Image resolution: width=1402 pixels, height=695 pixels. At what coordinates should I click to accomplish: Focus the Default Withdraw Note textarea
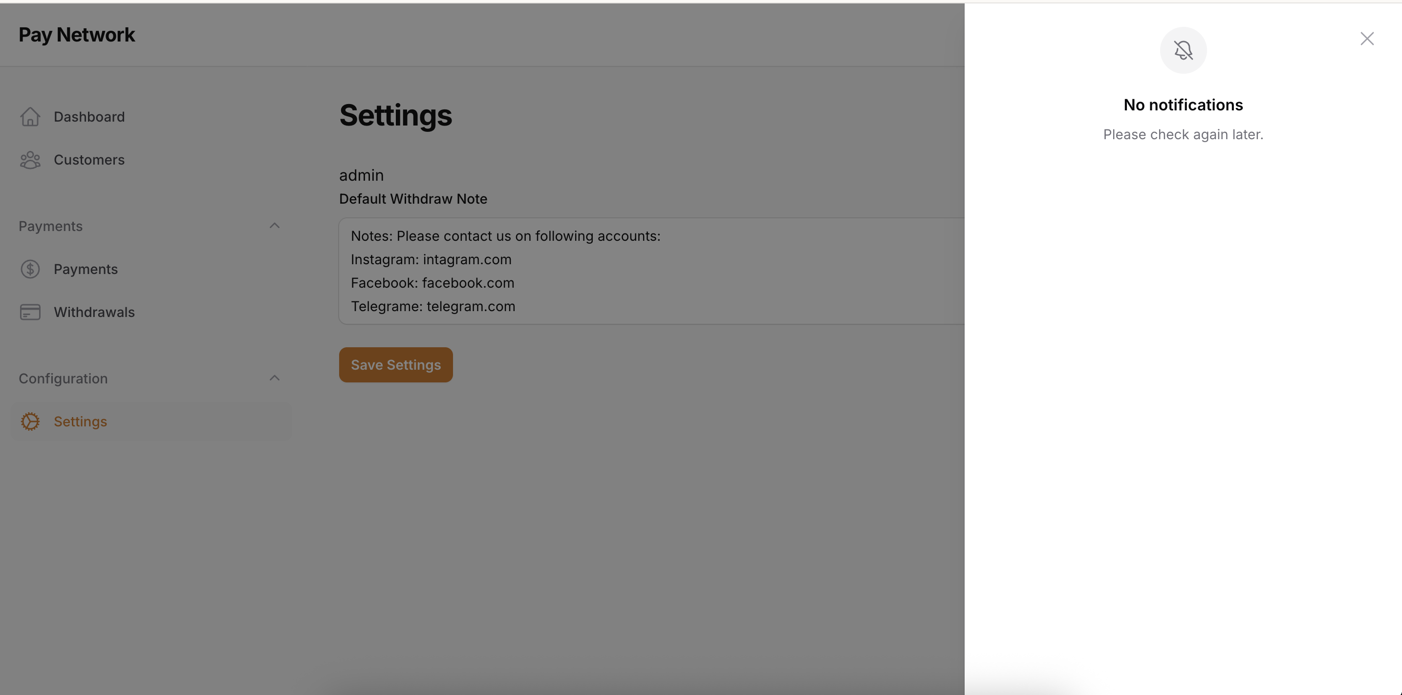(650, 271)
